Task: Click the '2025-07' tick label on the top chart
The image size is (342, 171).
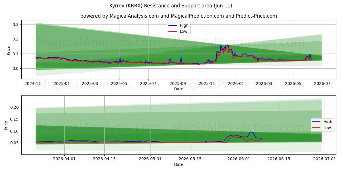Action: coord(148,84)
